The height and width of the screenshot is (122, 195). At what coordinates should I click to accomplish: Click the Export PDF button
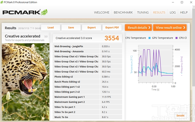pyautogui.click(x=112, y=27)
